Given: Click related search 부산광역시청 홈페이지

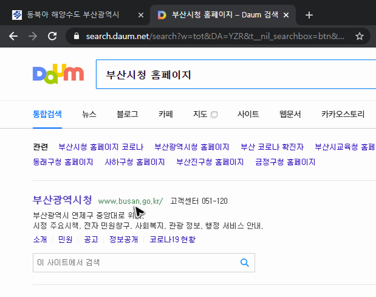Looking at the screenshot, I should tap(192, 147).
